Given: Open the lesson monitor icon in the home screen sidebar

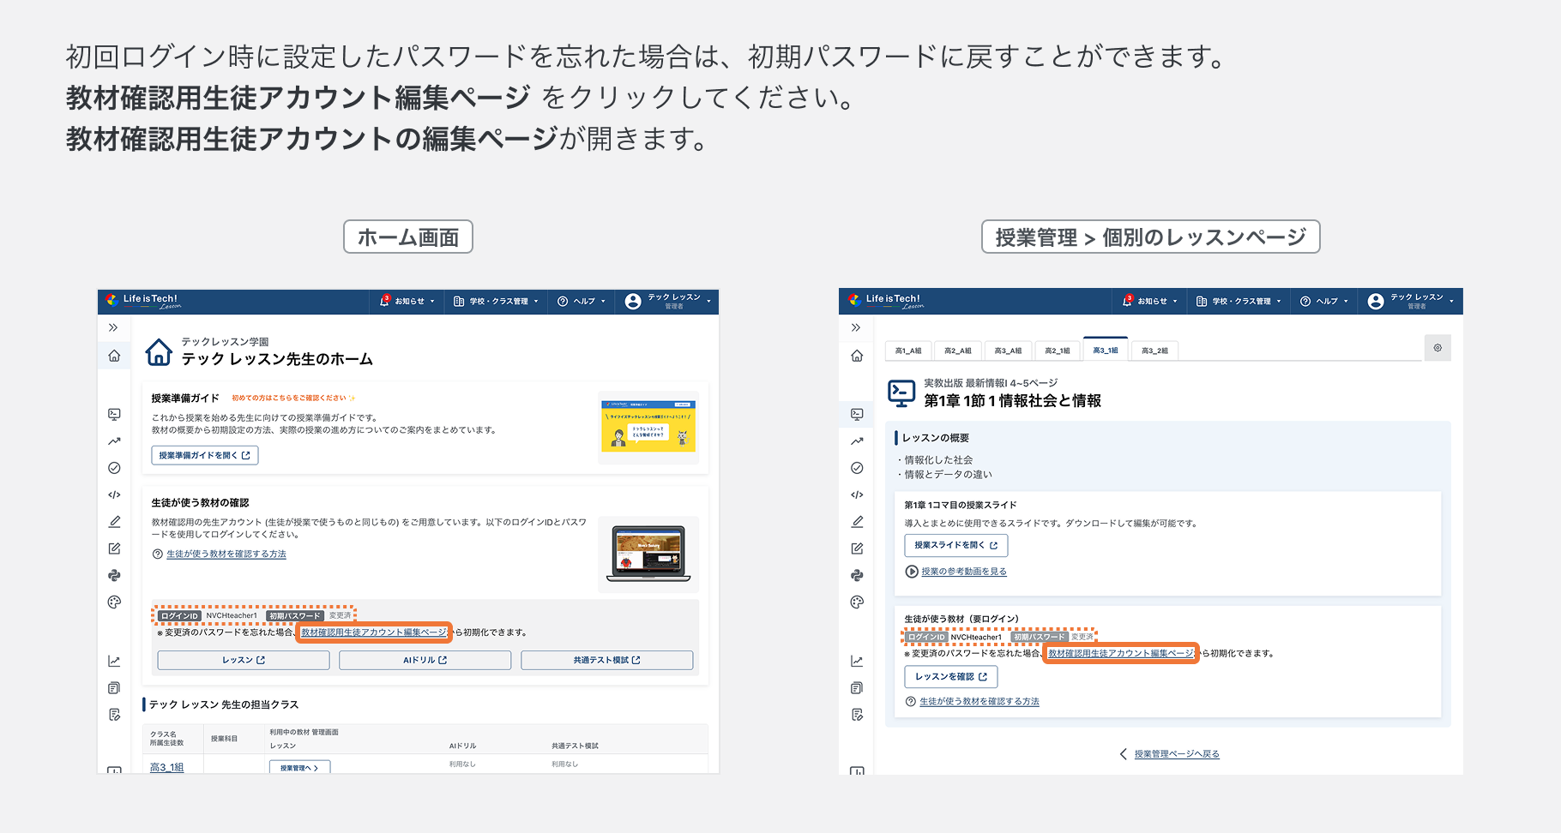Looking at the screenshot, I should coord(114,414).
